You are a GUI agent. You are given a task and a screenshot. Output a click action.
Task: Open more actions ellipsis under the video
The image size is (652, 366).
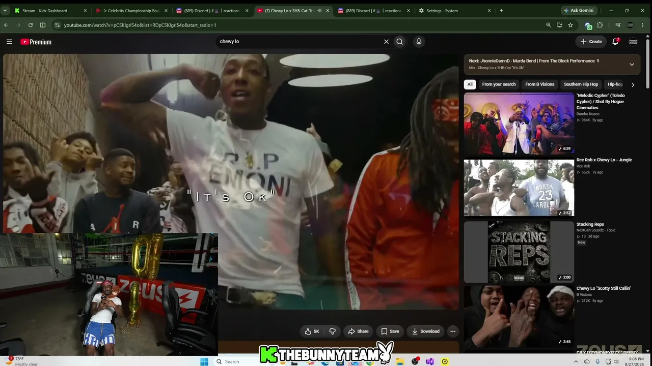click(452, 331)
